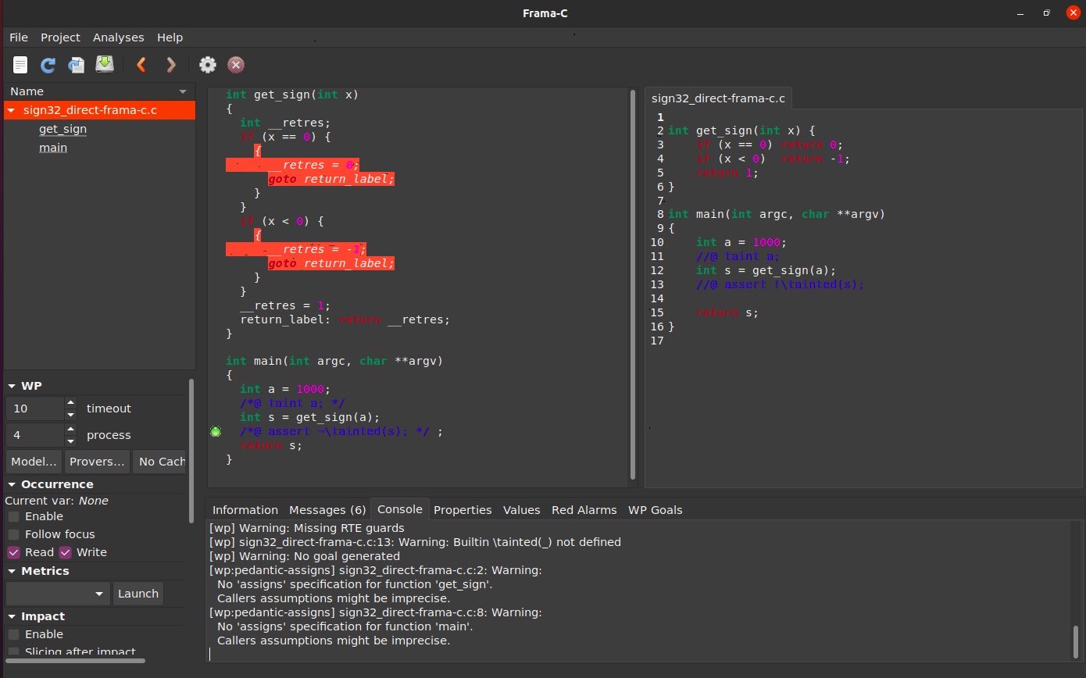Click the 'assert ¬\tainted(s)' annotation line
This screenshot has height=678, width=1086.
tap(341, 431)
